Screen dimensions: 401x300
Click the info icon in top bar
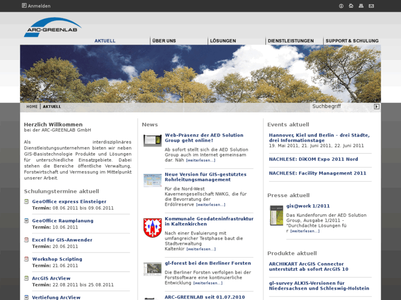[341, 6]
